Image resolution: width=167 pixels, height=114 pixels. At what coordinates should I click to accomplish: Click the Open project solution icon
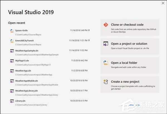(x=106, y=44)
